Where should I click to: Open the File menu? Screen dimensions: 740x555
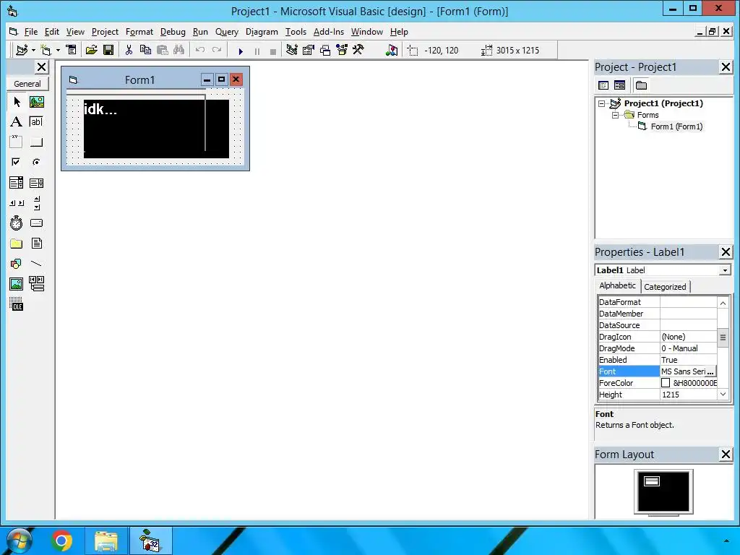(x=30, y=32)
